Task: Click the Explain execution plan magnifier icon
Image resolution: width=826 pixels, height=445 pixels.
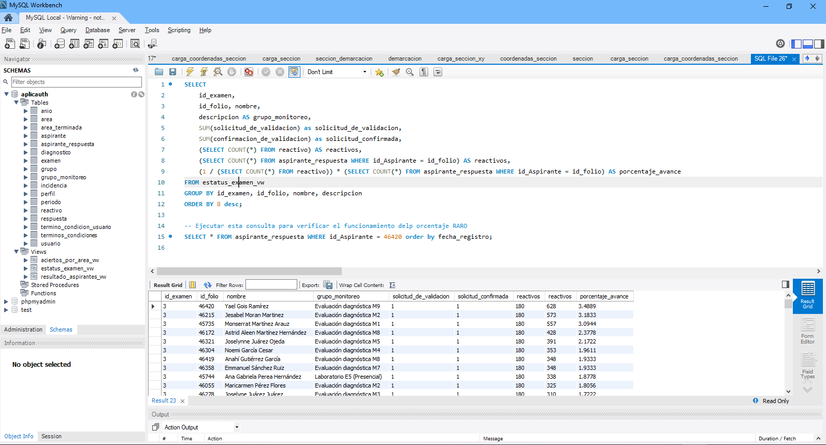Action: tap(218, 72)
